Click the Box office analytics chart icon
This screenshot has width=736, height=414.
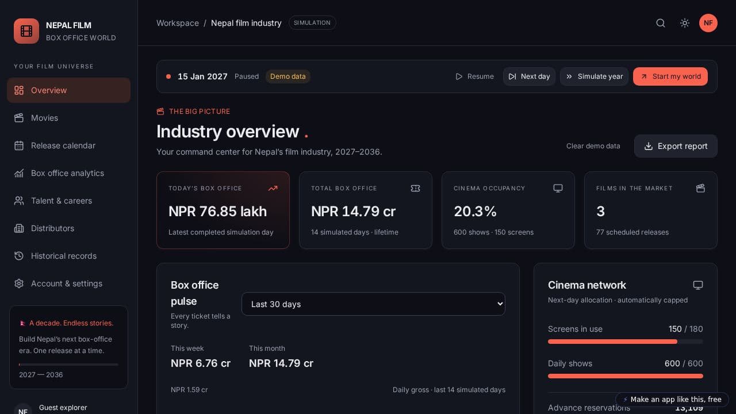click(x=19, y=173)
